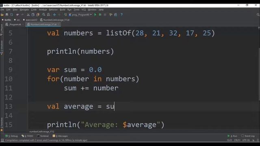
Task: Click the Make Project build icon
Action: [65, 15]
